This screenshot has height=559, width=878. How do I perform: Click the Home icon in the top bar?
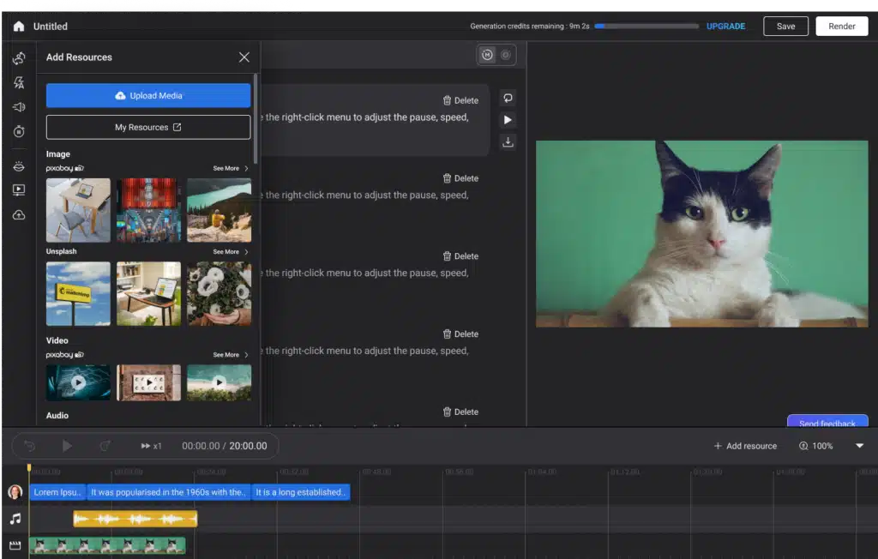(19, 27)
